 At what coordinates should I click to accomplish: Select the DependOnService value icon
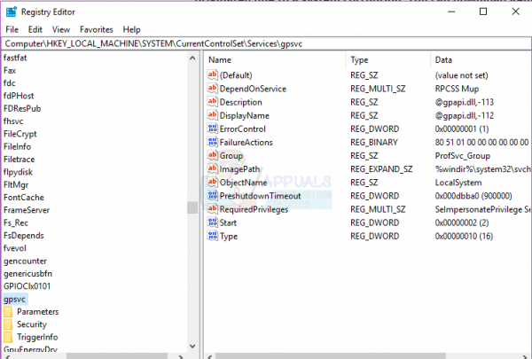point(213,89)
